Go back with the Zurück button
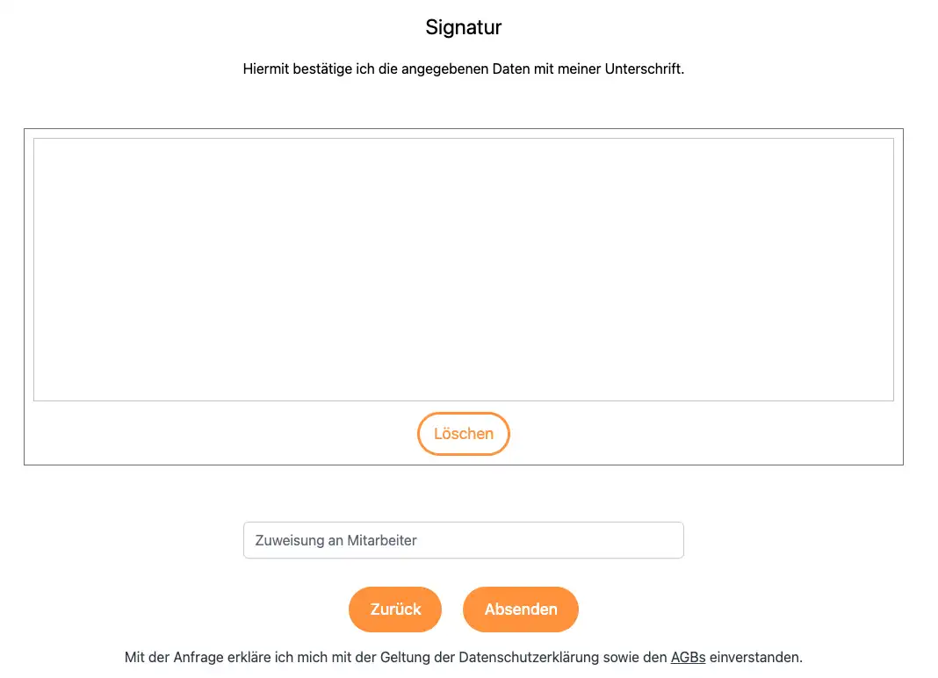938x678 pixels. 395,609
